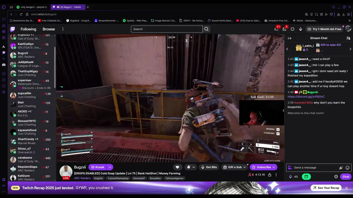Click Try 1-Month Ad-Free button
Image resolution: width=353 pixels, height=198 pixels.
(325, 29)
